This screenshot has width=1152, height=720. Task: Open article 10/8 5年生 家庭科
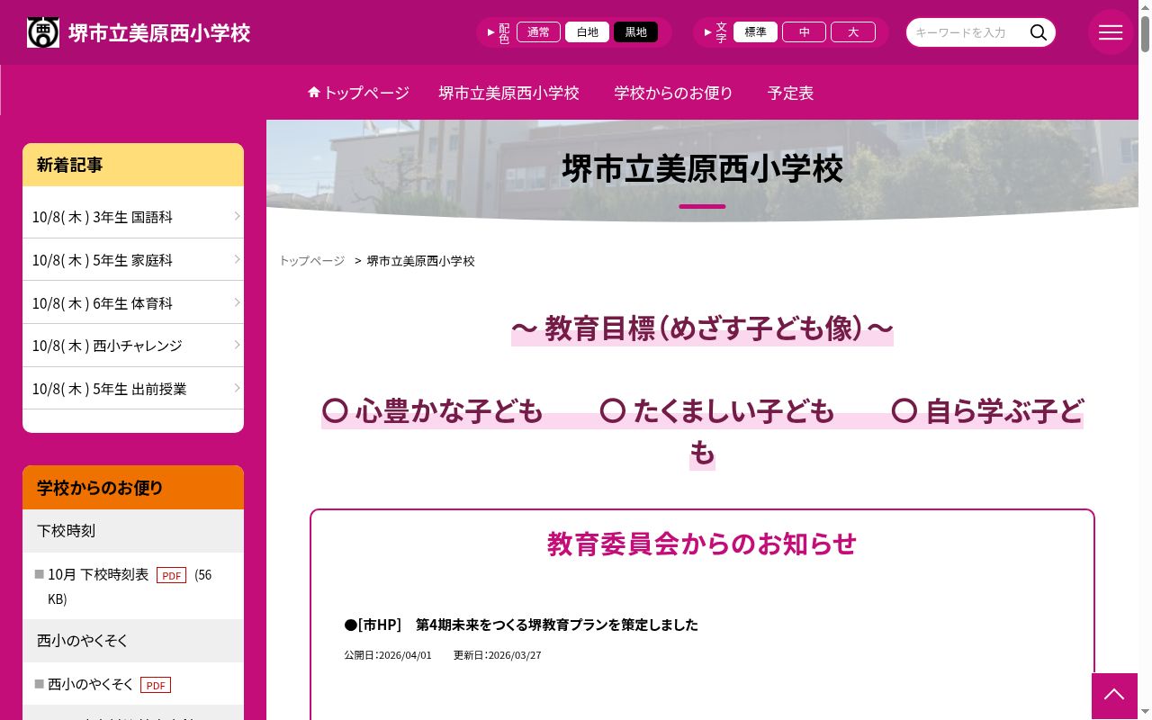tap(133, 260)
